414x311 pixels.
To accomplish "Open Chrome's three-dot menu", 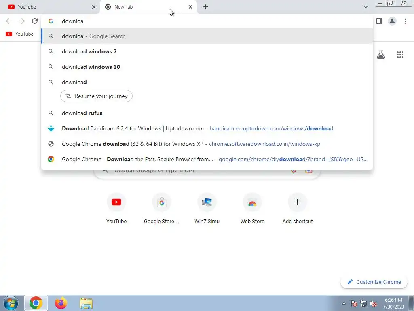I will [x=405, y=21].
